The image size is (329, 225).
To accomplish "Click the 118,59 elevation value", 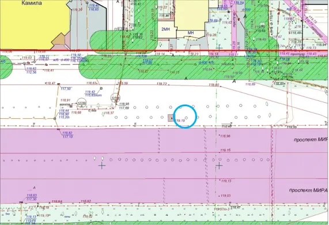I will [x=123, y=84].
